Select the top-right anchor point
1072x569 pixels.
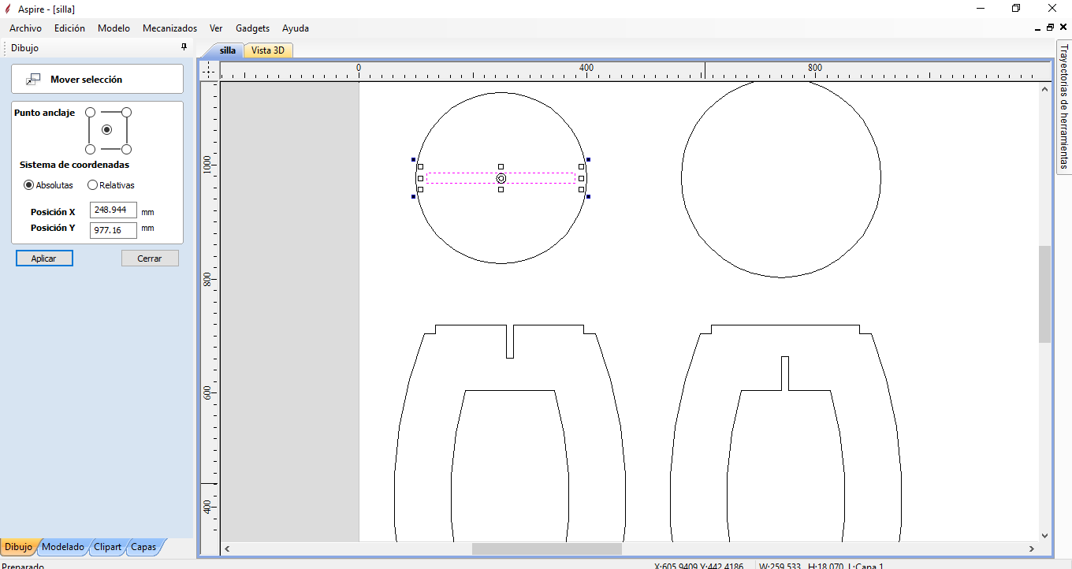tap(126, 113)
